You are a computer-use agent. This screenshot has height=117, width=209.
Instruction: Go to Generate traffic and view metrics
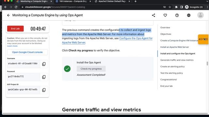point(177,60)
